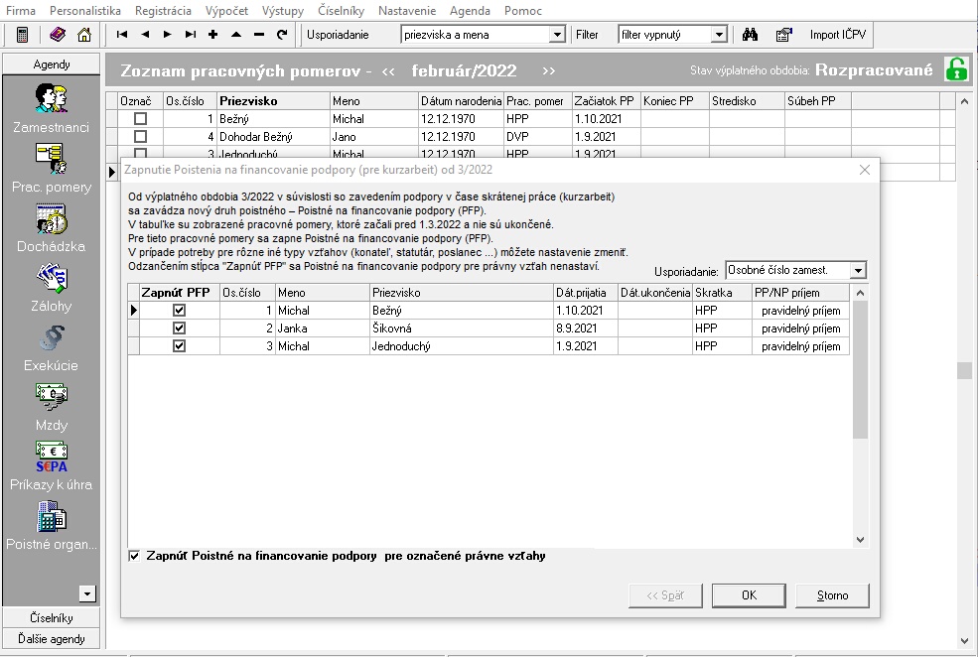Open Dochádzka agenda icon

click(x=52, y=218)
